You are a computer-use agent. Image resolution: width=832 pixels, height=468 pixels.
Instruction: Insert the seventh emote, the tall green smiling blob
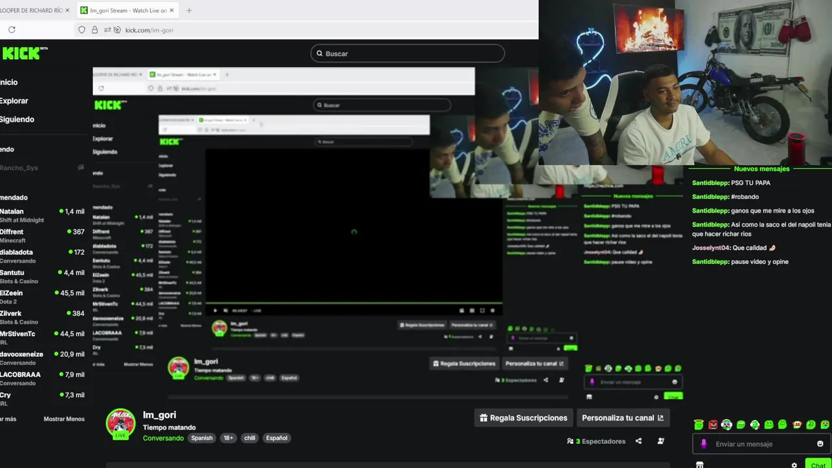[x=783, y=425]
